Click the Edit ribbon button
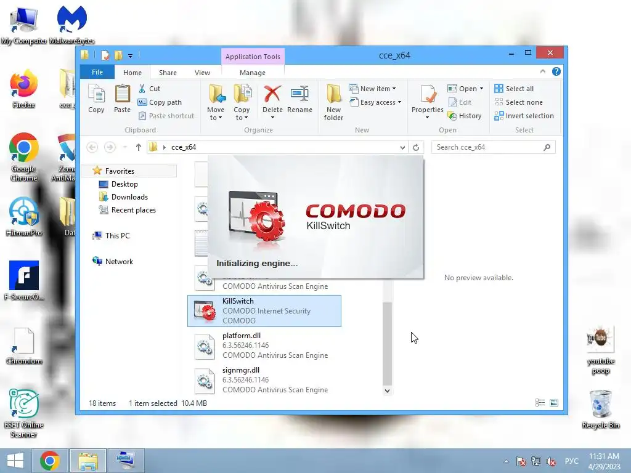The image size is (631, 473). point(460,102)
